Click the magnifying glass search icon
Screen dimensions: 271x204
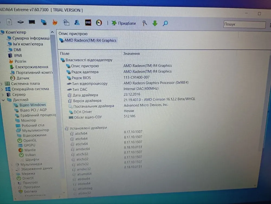[165, 24]
